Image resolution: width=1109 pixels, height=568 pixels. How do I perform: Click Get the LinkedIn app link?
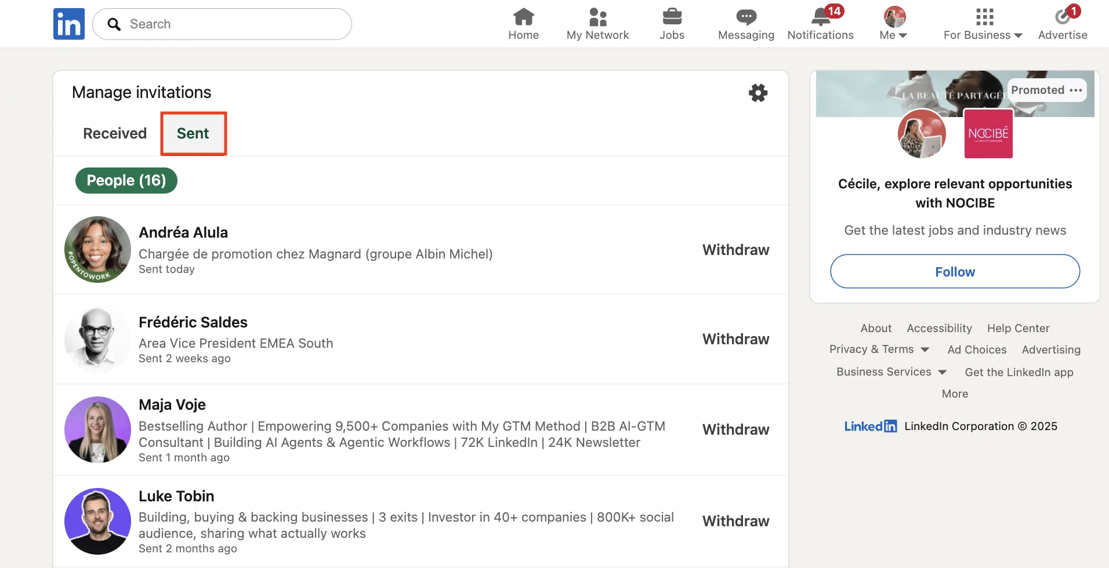point(1019,372)
